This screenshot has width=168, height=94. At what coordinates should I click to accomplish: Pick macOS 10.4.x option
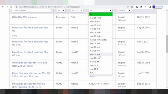pos(101,36)
